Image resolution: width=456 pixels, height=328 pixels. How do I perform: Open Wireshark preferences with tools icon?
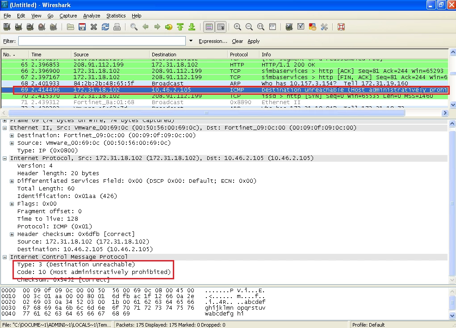click(x=324, y=27)
